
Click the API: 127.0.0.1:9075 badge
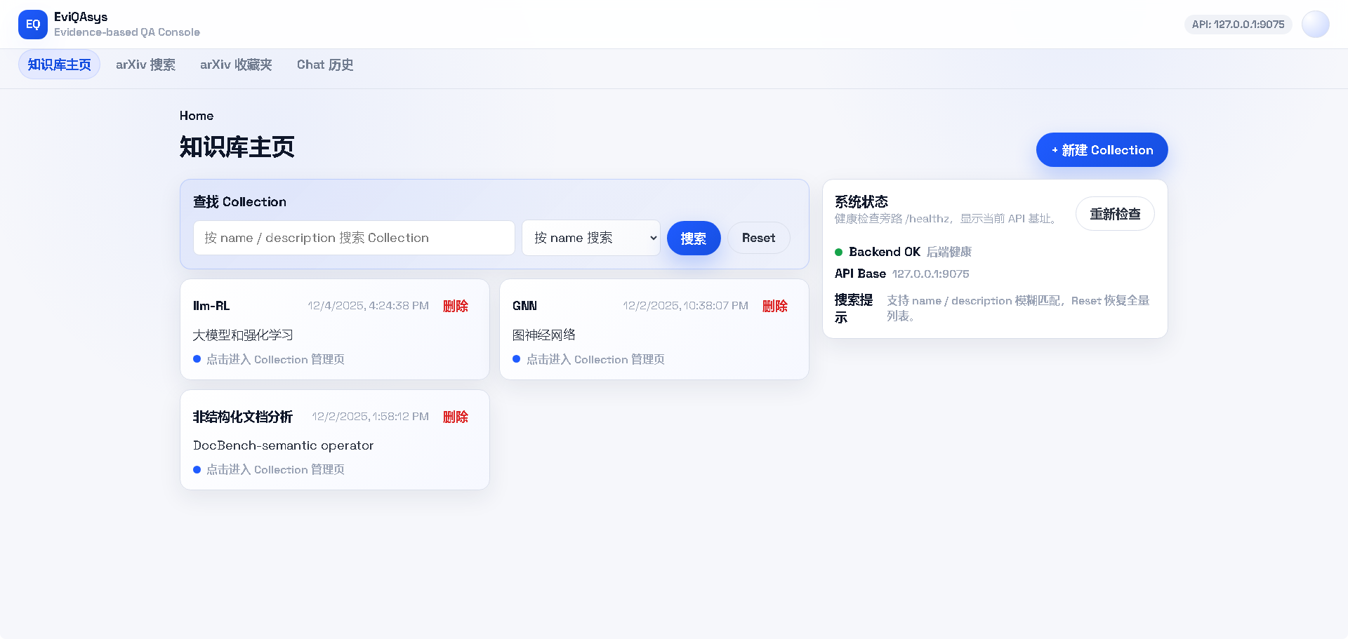(1238, 24)
